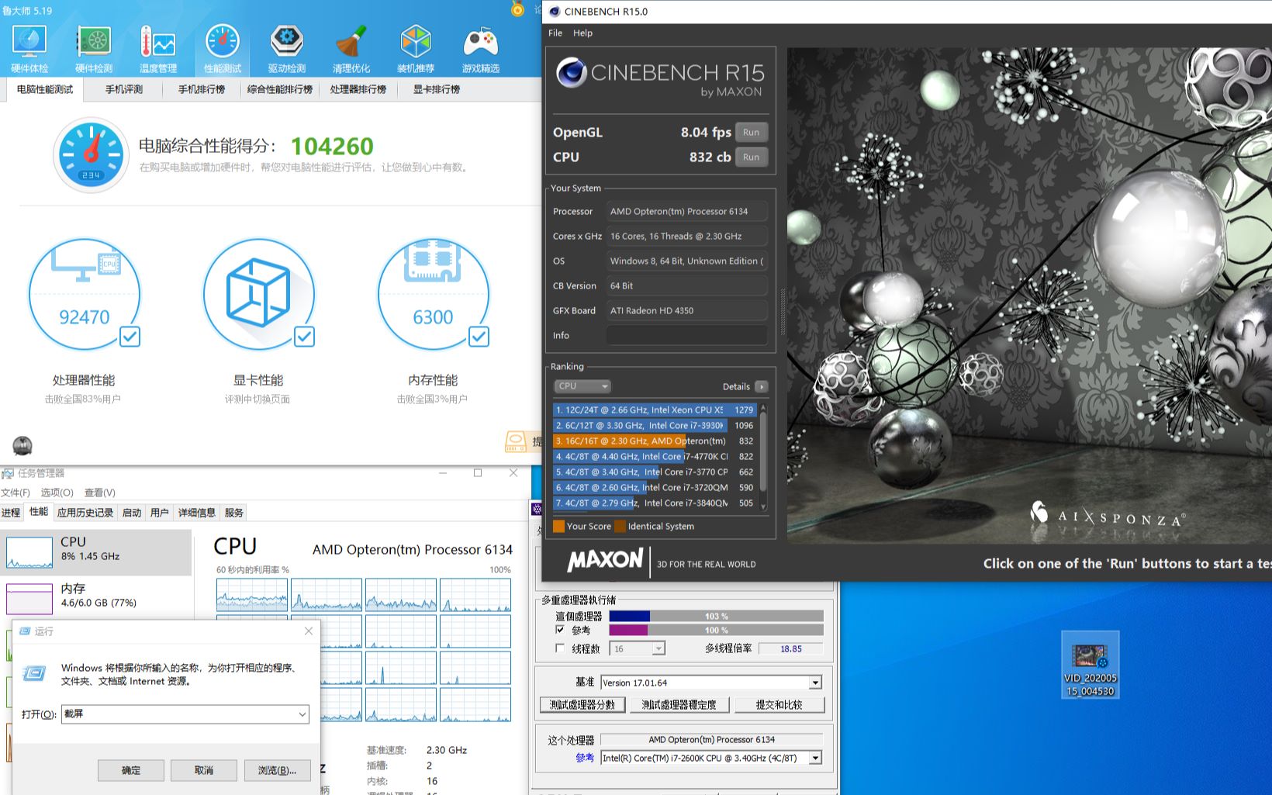Viewport: 1272px width, 795px height.
Task: Run the CPU benchmark in Cinebench
Action: point(751,157)
